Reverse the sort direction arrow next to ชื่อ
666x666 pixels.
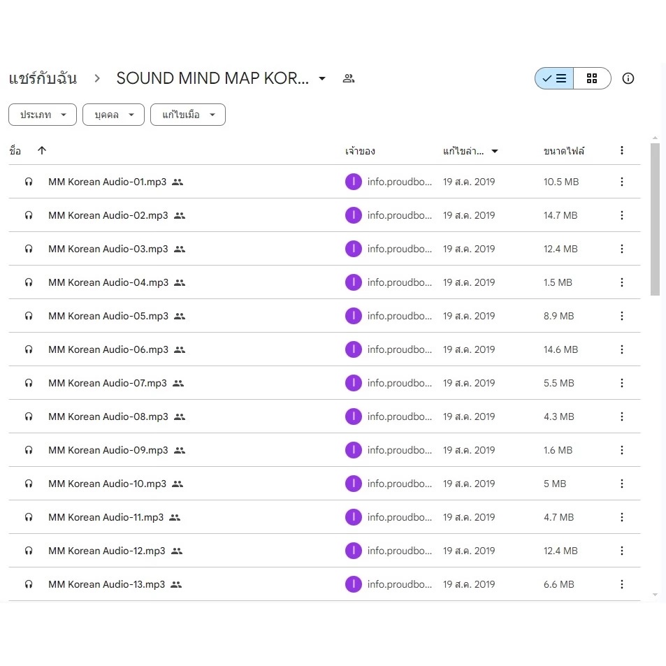(42, 150)
